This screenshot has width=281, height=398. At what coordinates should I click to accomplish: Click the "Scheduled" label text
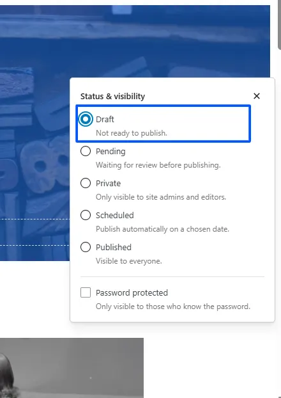(115, 215)
